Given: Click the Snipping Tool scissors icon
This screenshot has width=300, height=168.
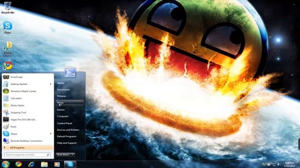Looking at the screenshot, I should pos(6,112).
